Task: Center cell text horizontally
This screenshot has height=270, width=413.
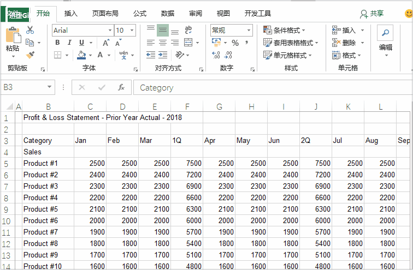Action: (x=163, y=43)
